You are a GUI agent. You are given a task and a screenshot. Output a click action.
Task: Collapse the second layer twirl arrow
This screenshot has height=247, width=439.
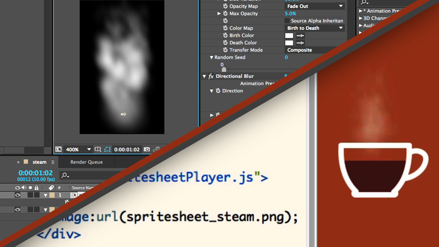[45, 210]
